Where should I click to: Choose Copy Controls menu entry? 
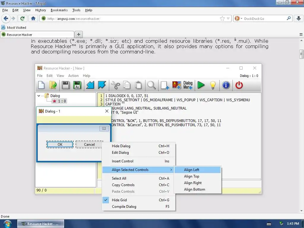pos(139,185)
